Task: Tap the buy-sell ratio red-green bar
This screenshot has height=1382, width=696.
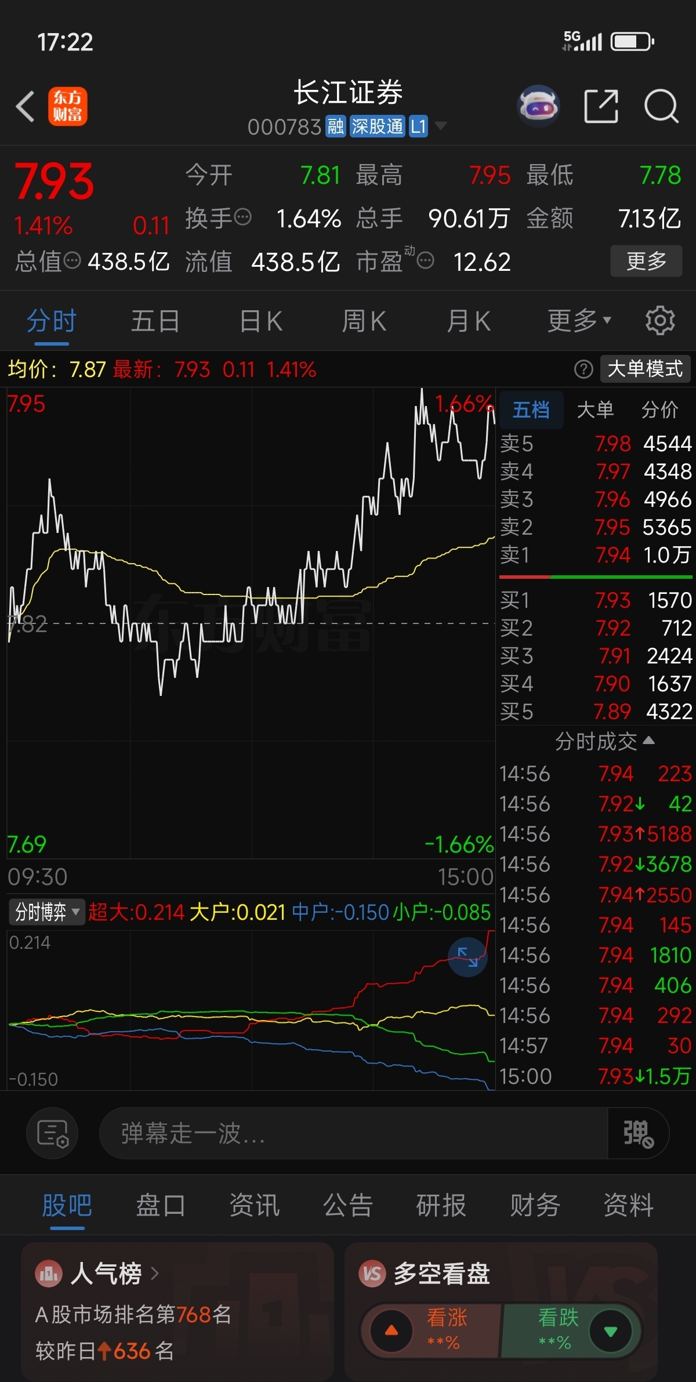Action: (x=596, y=577)
